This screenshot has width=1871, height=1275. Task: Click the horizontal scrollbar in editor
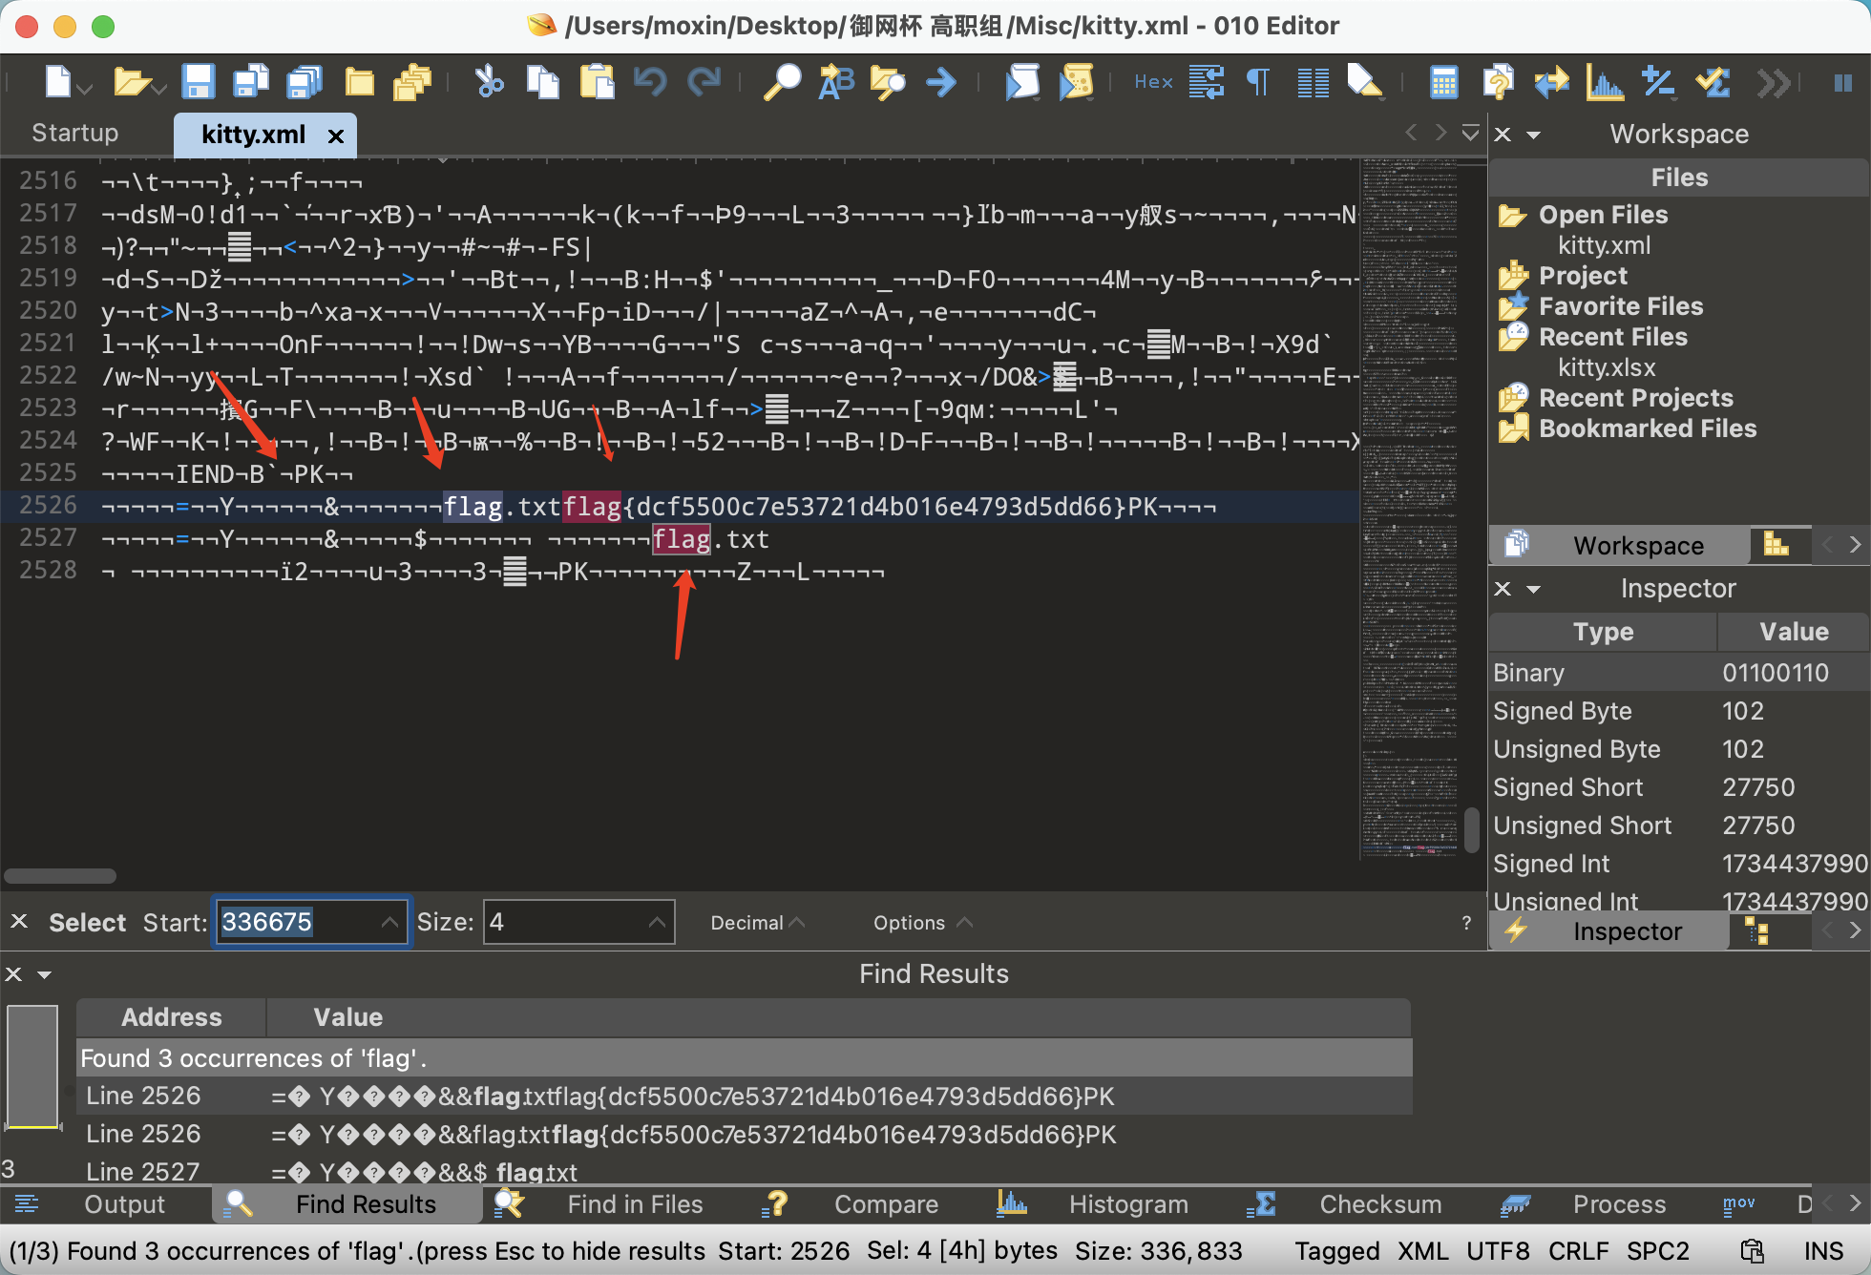click(60, 876)
